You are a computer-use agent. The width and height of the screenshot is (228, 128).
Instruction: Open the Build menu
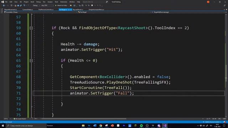point(32,2)
